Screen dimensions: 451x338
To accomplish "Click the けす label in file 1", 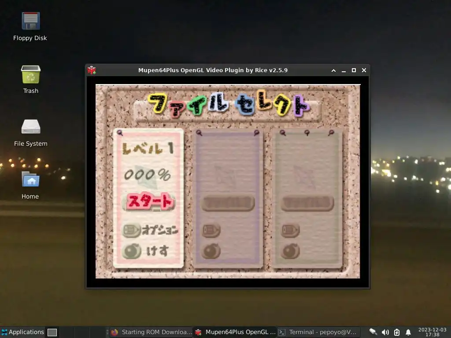I will 157,251.
